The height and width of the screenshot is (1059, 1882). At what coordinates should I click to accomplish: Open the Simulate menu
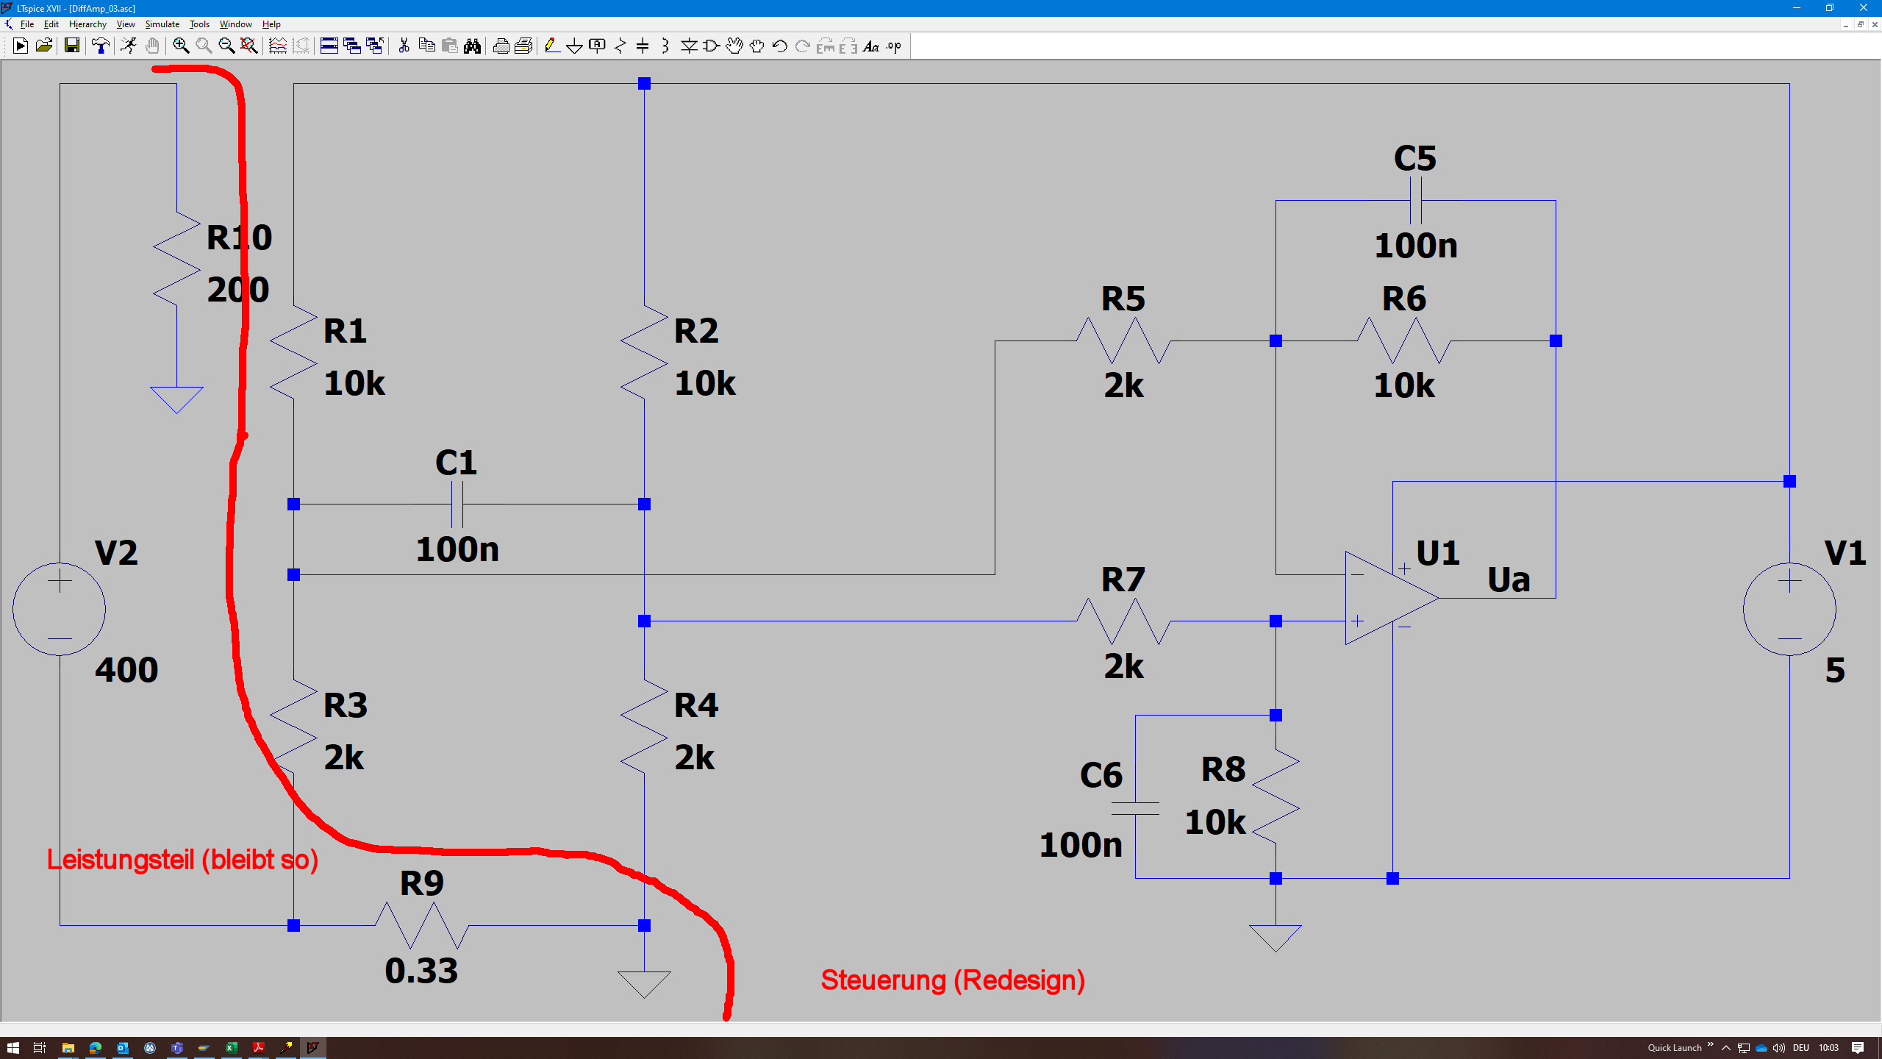coord(162,24)
